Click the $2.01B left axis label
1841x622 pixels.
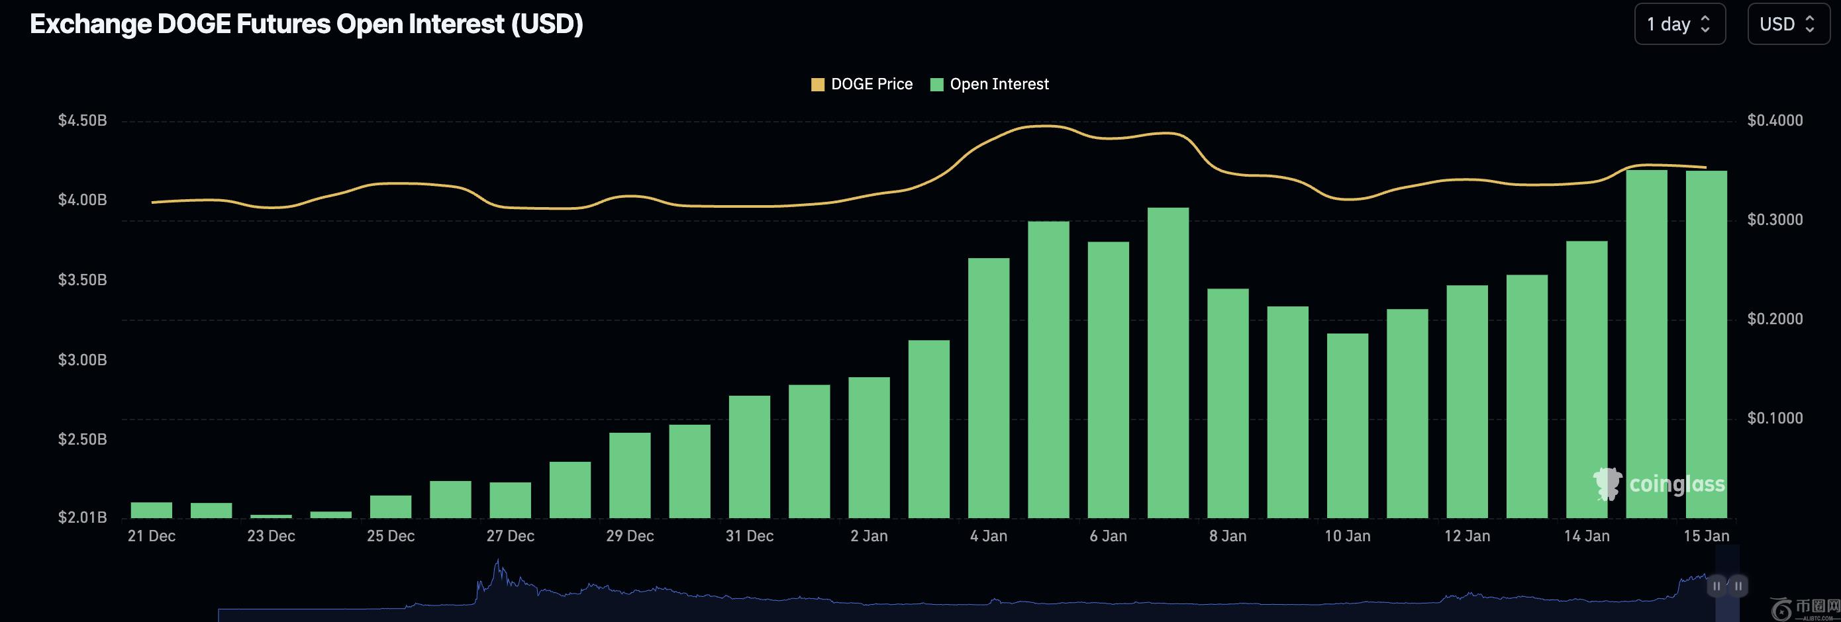click(x=82, y=517)
